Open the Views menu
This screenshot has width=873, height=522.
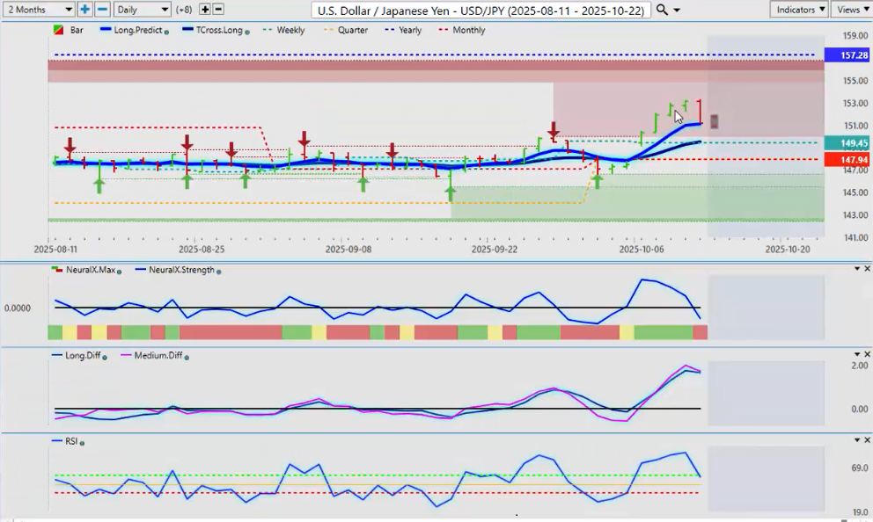coord(851,10)
